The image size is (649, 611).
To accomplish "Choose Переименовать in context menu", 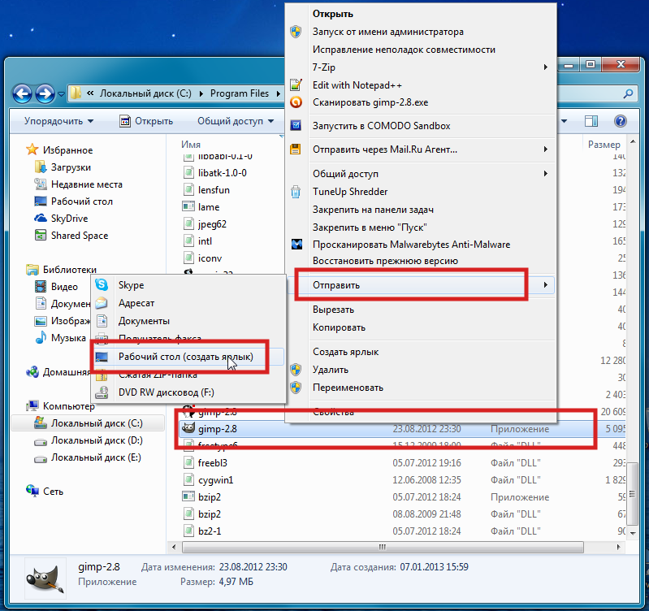I will 422,388.
